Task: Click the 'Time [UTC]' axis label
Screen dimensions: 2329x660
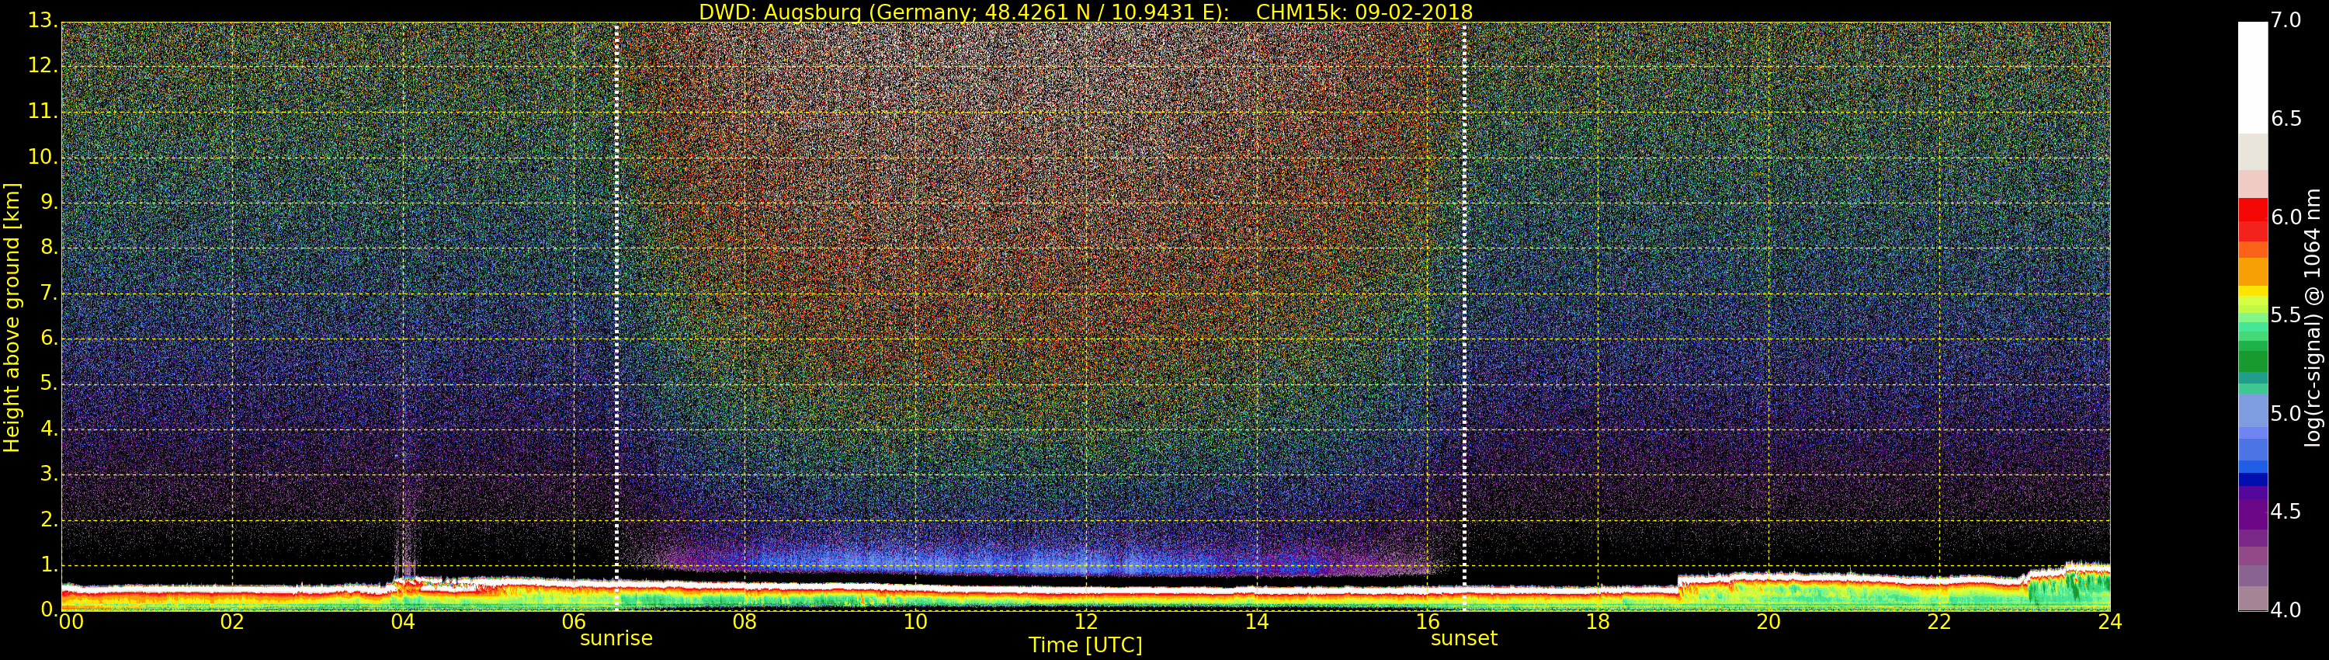Action: tap(1085, 645)
